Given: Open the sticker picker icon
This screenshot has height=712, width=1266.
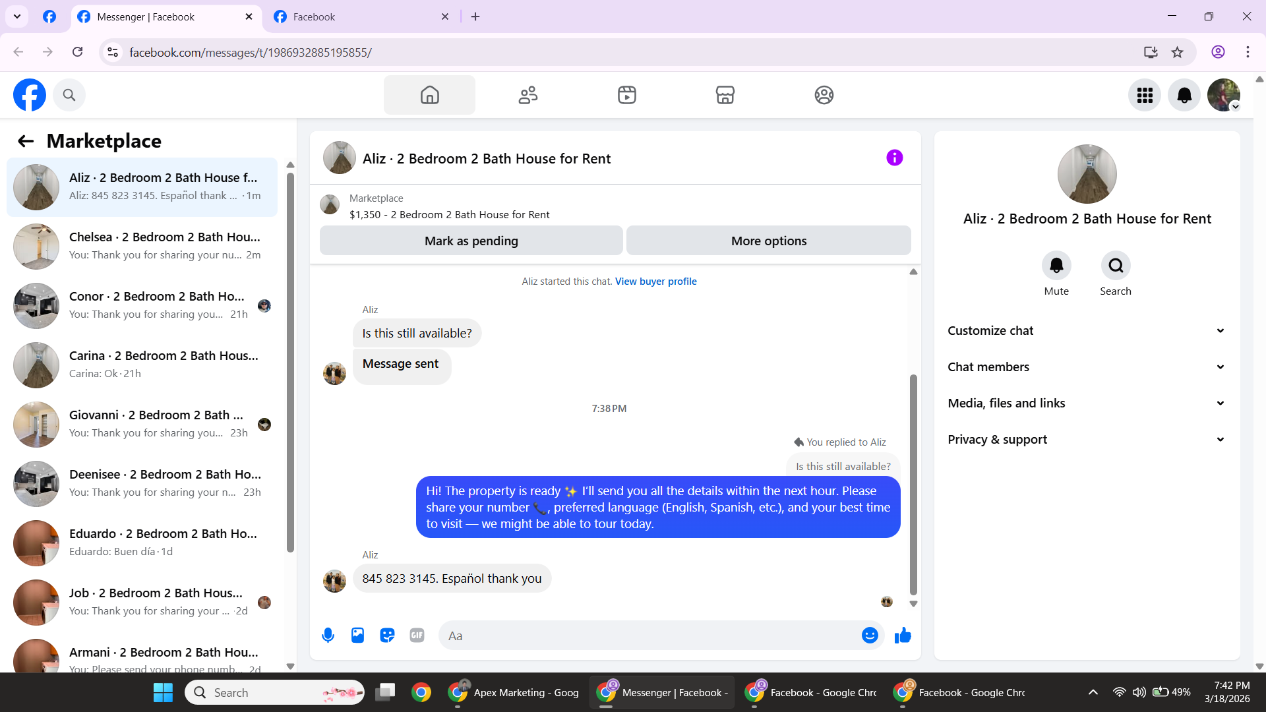Looking at the screenshot, I should 387,636.
